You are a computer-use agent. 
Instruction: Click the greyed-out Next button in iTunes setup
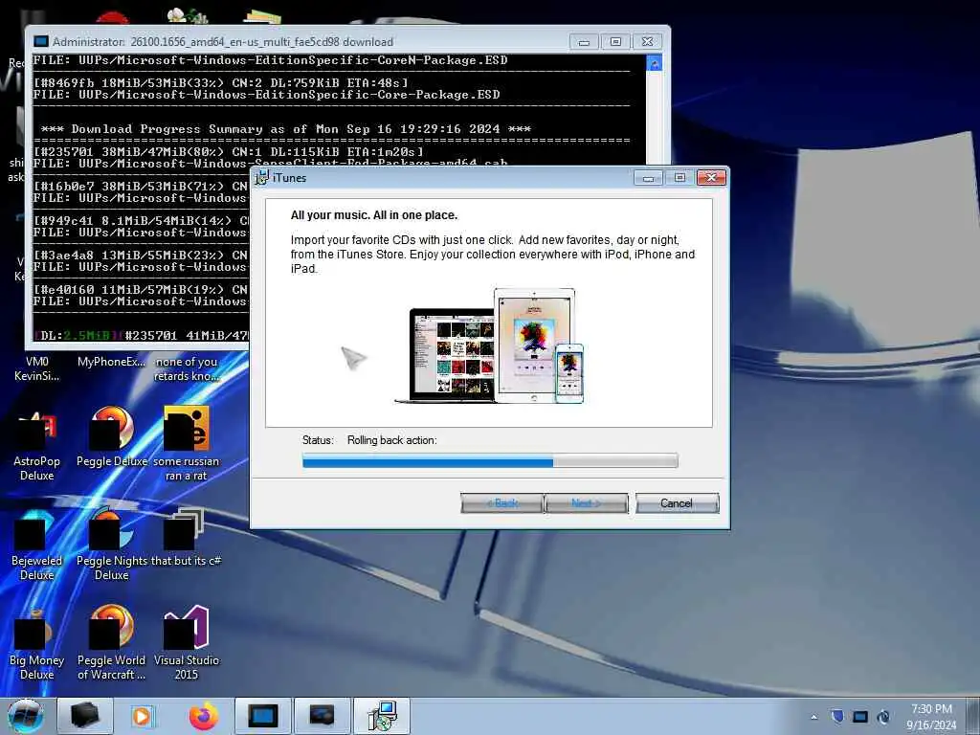[587, 503]
